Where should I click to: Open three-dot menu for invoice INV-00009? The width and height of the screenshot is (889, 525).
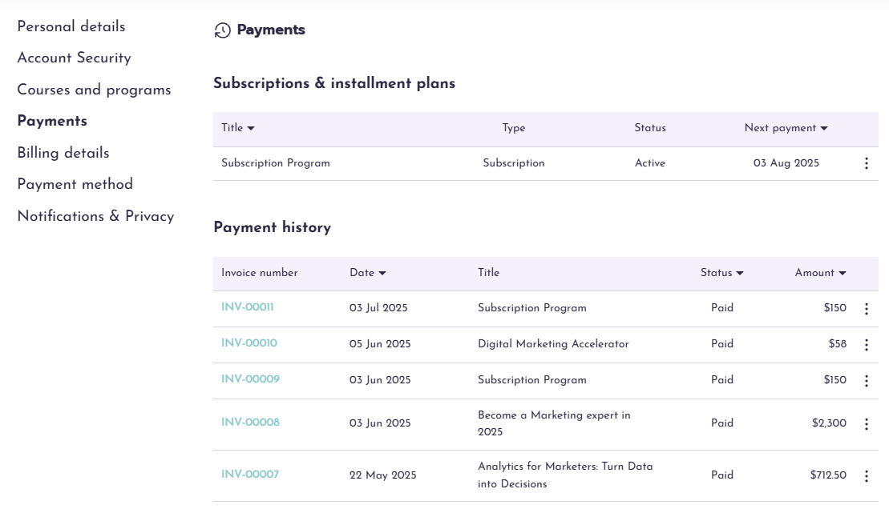[x=866, y=381]
